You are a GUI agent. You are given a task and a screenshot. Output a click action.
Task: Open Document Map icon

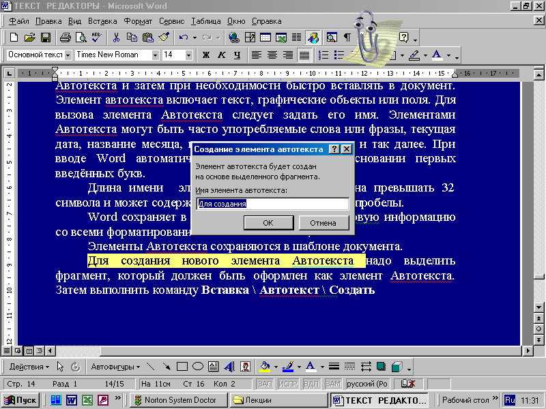tap(332, 37)
